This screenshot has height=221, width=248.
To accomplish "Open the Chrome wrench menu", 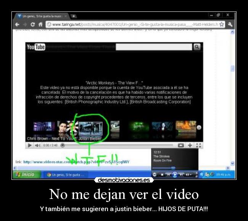I will point(230,24).
